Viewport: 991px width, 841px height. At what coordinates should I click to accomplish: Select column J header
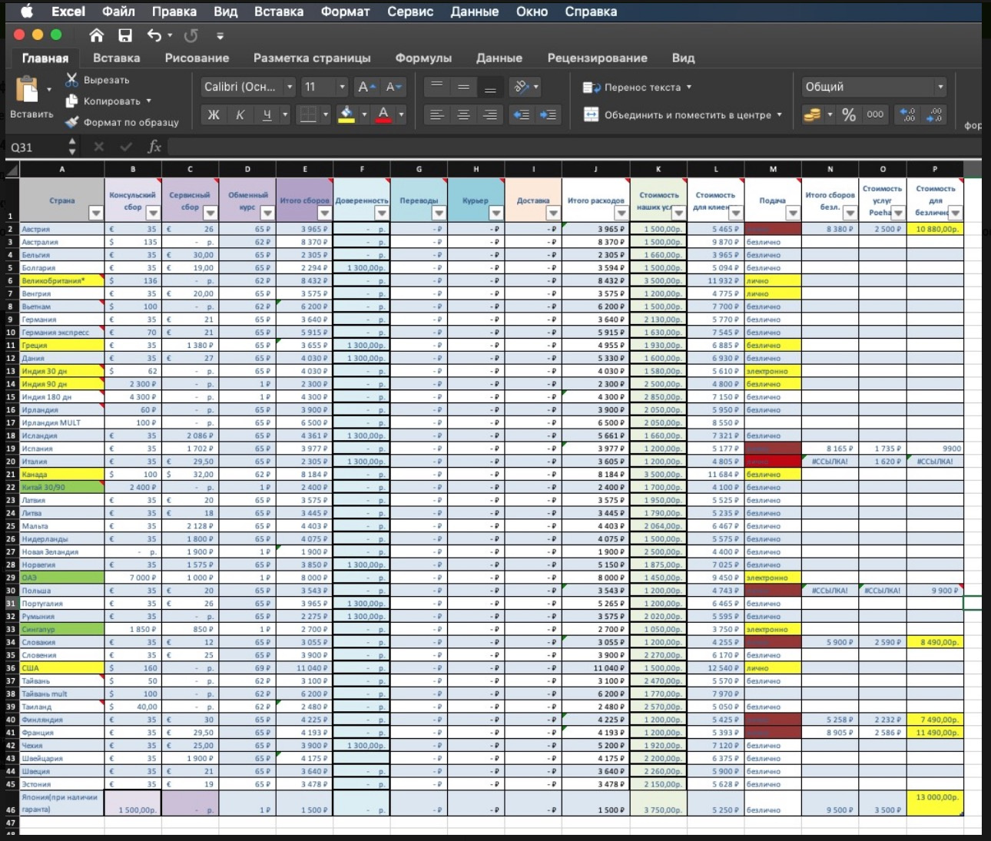point(595,169)
